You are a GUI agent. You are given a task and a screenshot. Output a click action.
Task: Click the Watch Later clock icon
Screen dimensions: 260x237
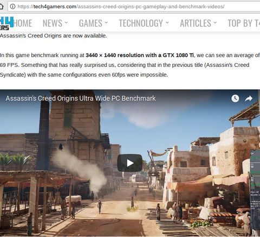235,98
